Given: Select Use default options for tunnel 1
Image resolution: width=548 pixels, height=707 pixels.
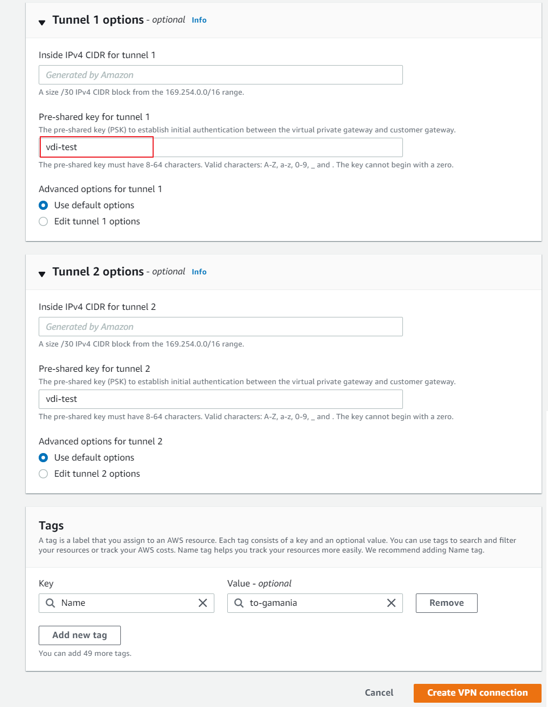Looking at the screenshot, I should (x=44, y=205).
